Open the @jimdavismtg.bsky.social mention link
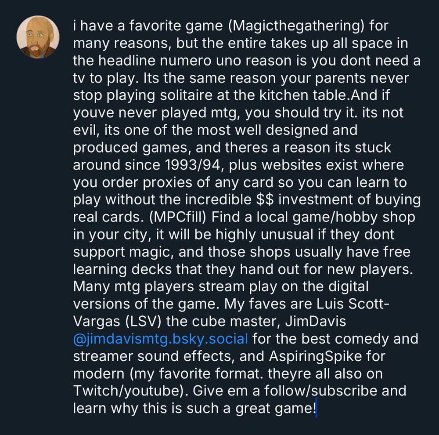Image resolution: width=439 pixels, height=435 pixels. (160, 339)
